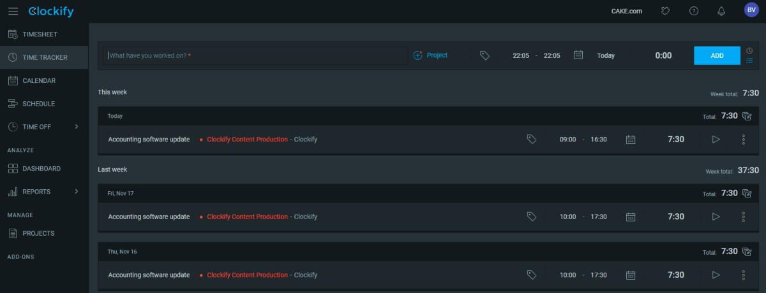
Task: Open more options for Fri, Nov 17 entry
Action: (744, 217)
